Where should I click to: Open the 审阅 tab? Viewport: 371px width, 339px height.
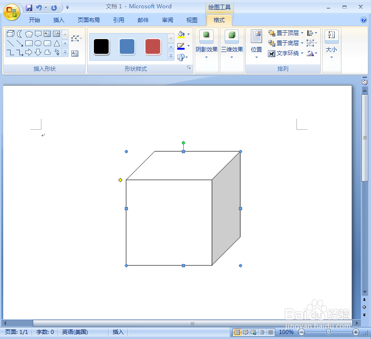(168, 20)
